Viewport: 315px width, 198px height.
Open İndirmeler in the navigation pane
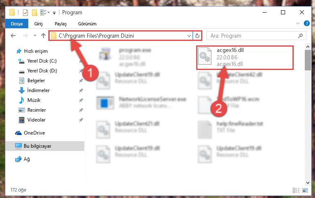[39, 90]
